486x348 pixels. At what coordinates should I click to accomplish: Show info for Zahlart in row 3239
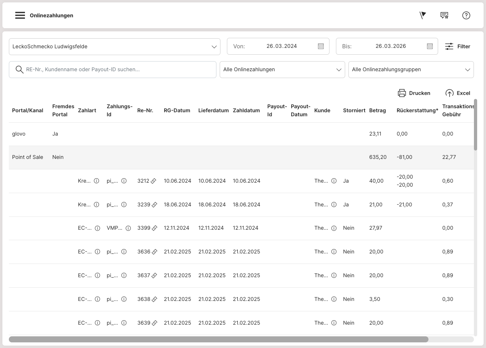click(x=97, y=205)
